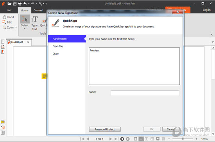Click the signature Preview box
This screenshot has height=142, width=215.
click(x=134, y=66)
